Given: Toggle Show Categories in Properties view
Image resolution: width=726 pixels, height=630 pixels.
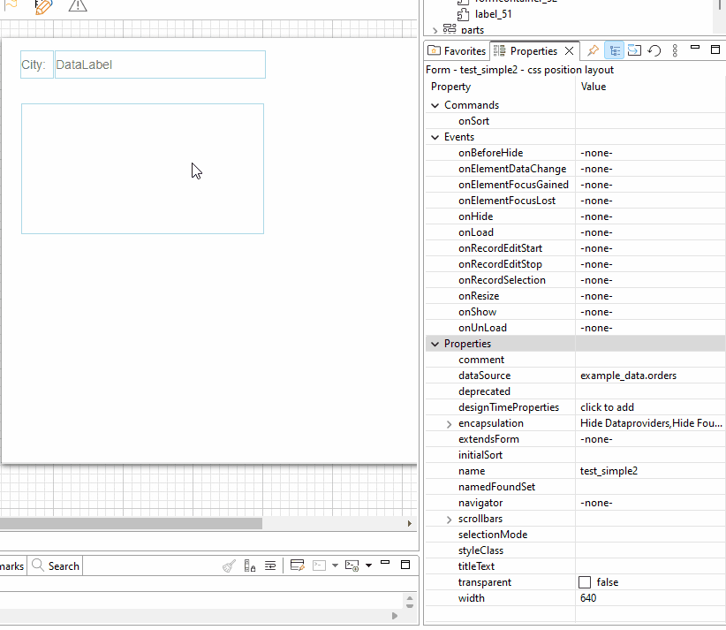Looking at the screenshot, I should 615,50.
